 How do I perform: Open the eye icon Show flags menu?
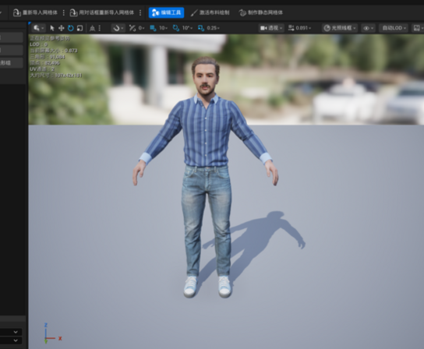(369, 28)
